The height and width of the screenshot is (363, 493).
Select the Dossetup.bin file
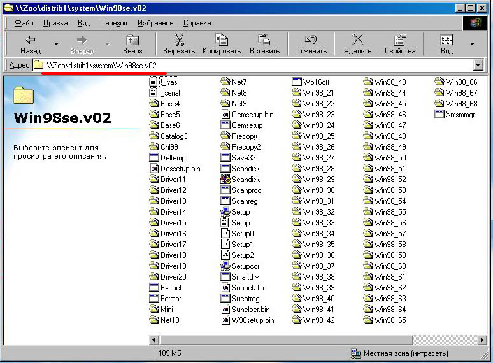tap(175, 169)
